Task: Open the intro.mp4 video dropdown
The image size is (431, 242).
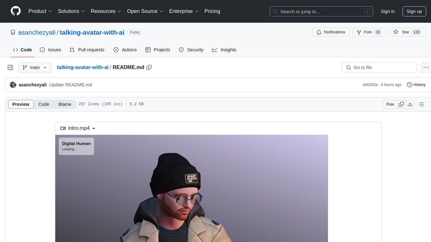Action: pos(78,128)
